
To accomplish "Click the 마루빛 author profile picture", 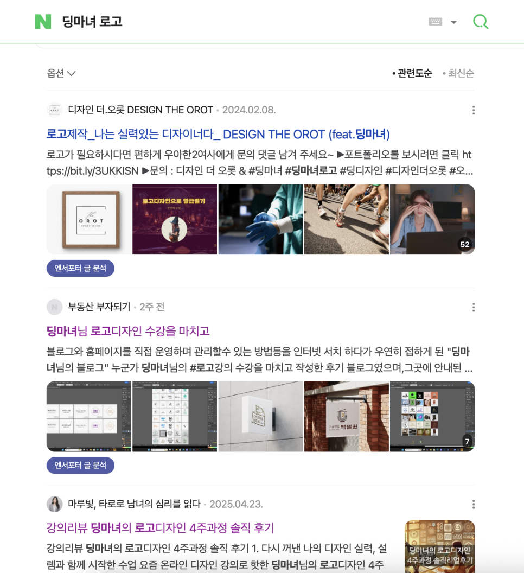I will (54, 504).
